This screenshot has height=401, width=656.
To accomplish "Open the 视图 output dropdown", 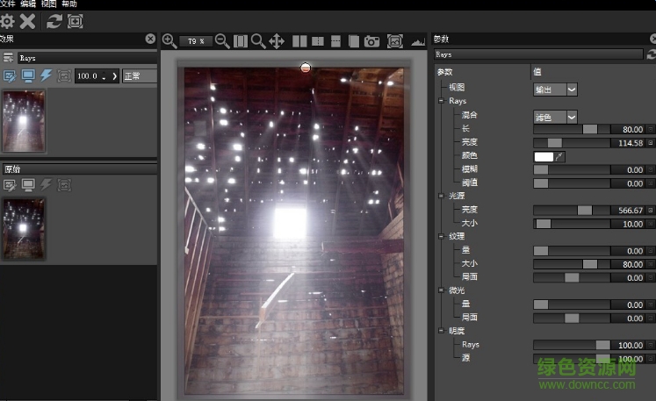I will (556, 89).
